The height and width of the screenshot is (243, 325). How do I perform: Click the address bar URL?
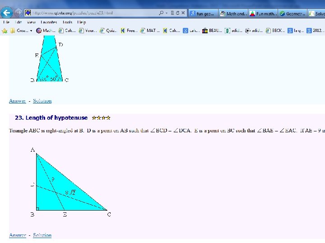point(73,13)
